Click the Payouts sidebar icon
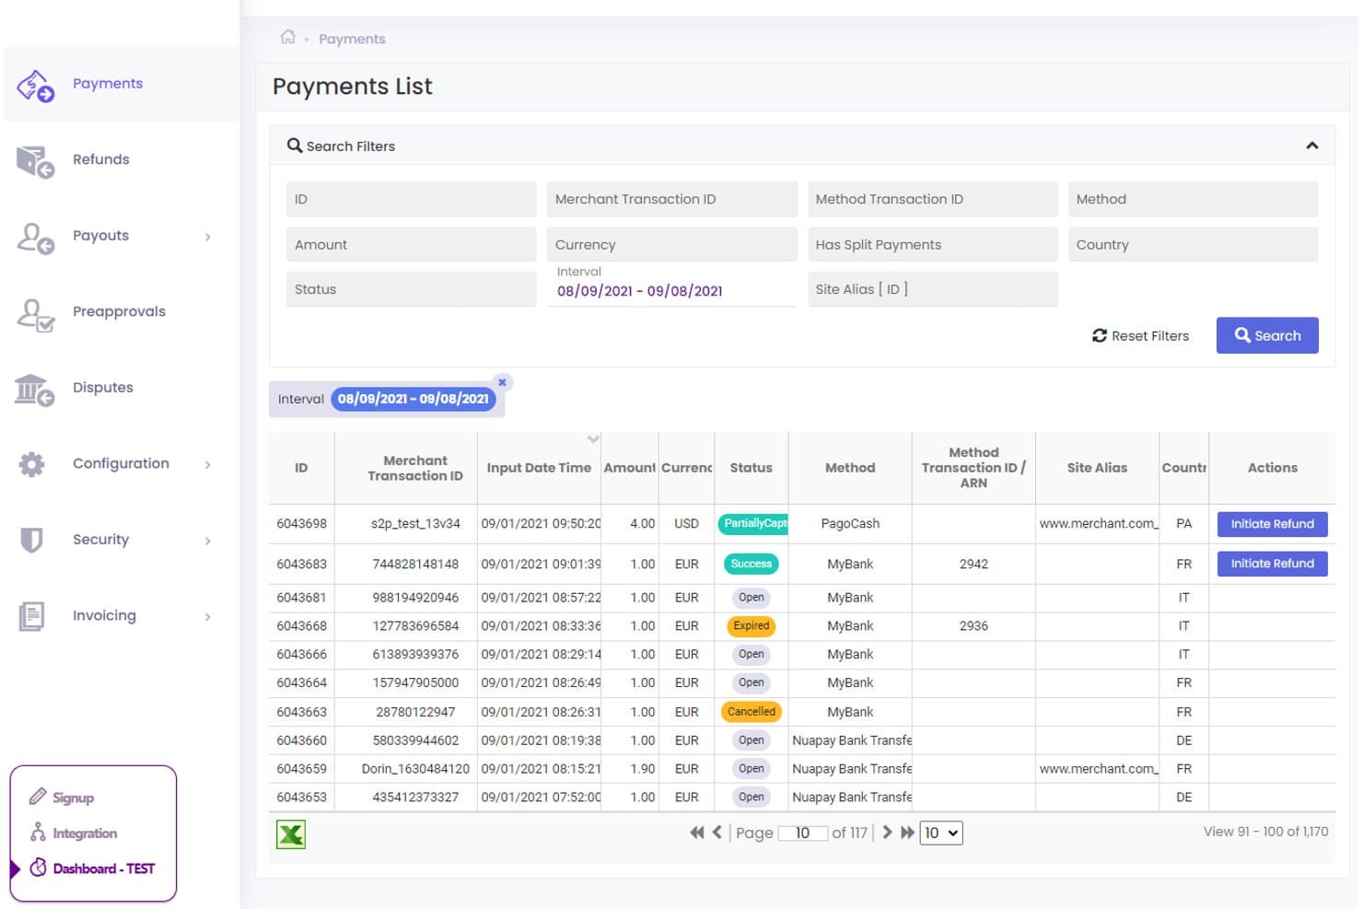This screenshot has height=909, width=1363. coord(35,238)
